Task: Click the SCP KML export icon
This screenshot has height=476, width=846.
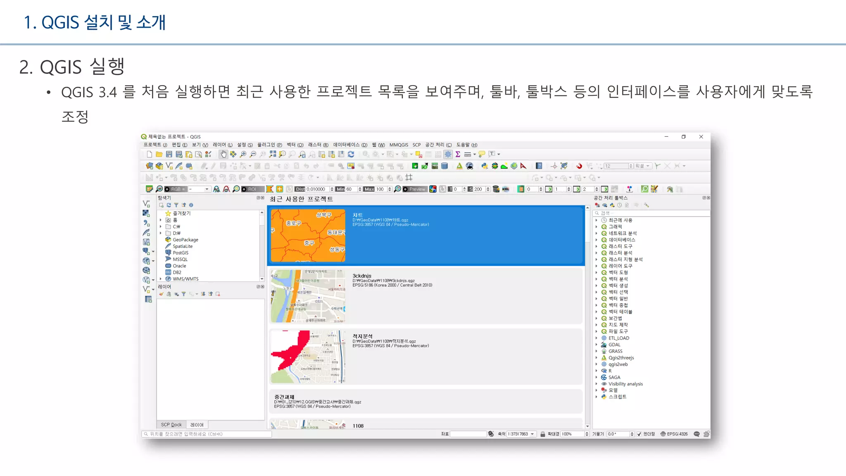Action: tap(506, 189)
